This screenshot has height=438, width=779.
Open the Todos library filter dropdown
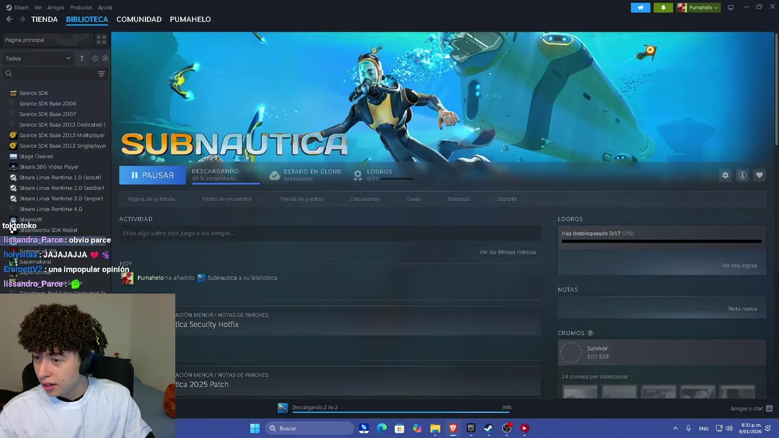(x=38, y=58)
